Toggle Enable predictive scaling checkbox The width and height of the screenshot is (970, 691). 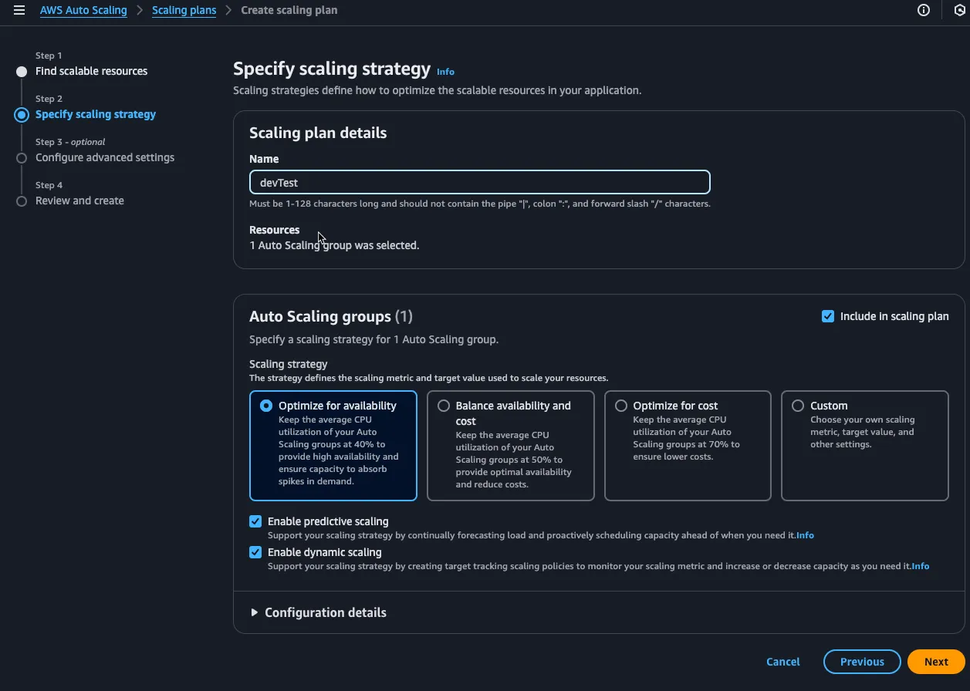pyautogui.click(x=255, y=521)
